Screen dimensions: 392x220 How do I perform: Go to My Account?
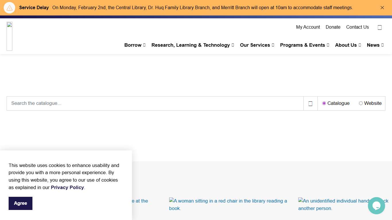click(x=308, y=27)
